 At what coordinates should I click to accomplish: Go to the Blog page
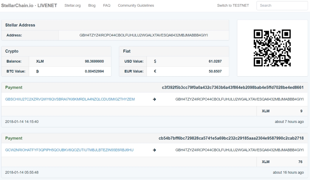(92, 6)
